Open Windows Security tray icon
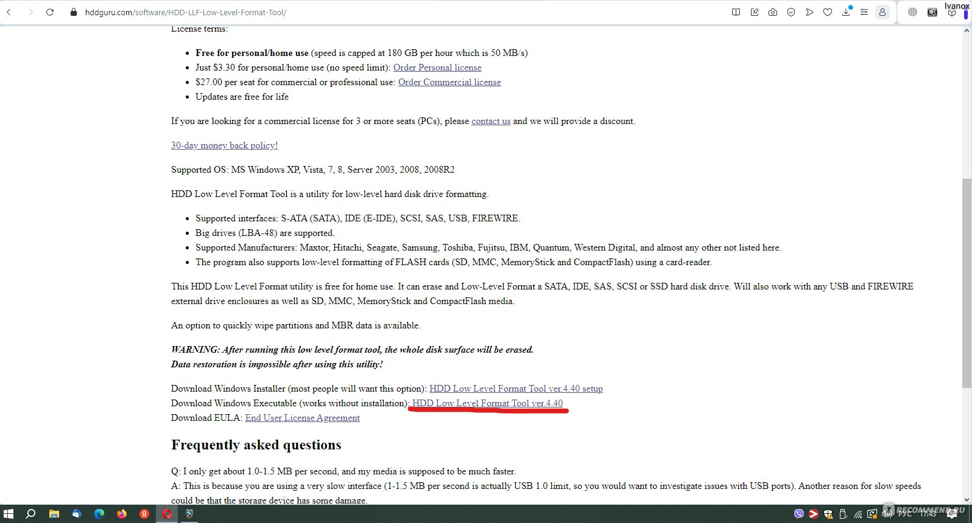The height and width of the screenshot is (523, 972). pos(829,514)
